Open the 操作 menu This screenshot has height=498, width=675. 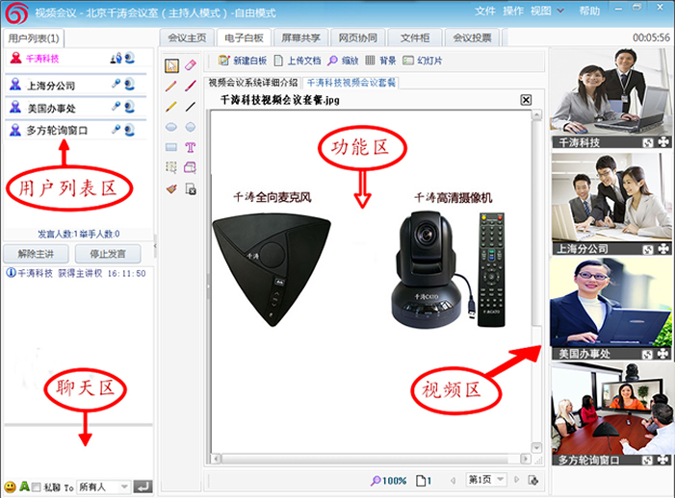click(513, 11)
